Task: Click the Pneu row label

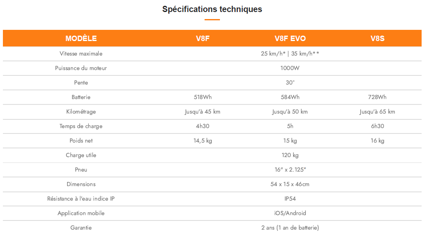Action: pyautogui.click(x=81, y=170)
